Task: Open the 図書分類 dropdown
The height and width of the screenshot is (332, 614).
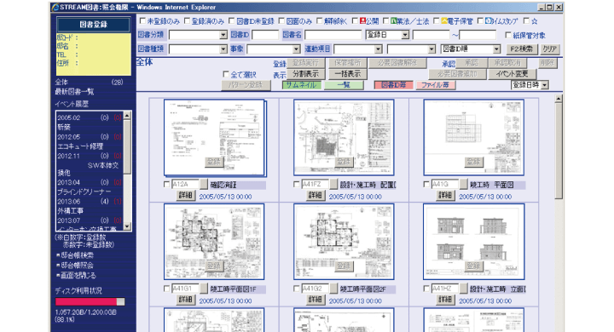Action: coord(223,35)
